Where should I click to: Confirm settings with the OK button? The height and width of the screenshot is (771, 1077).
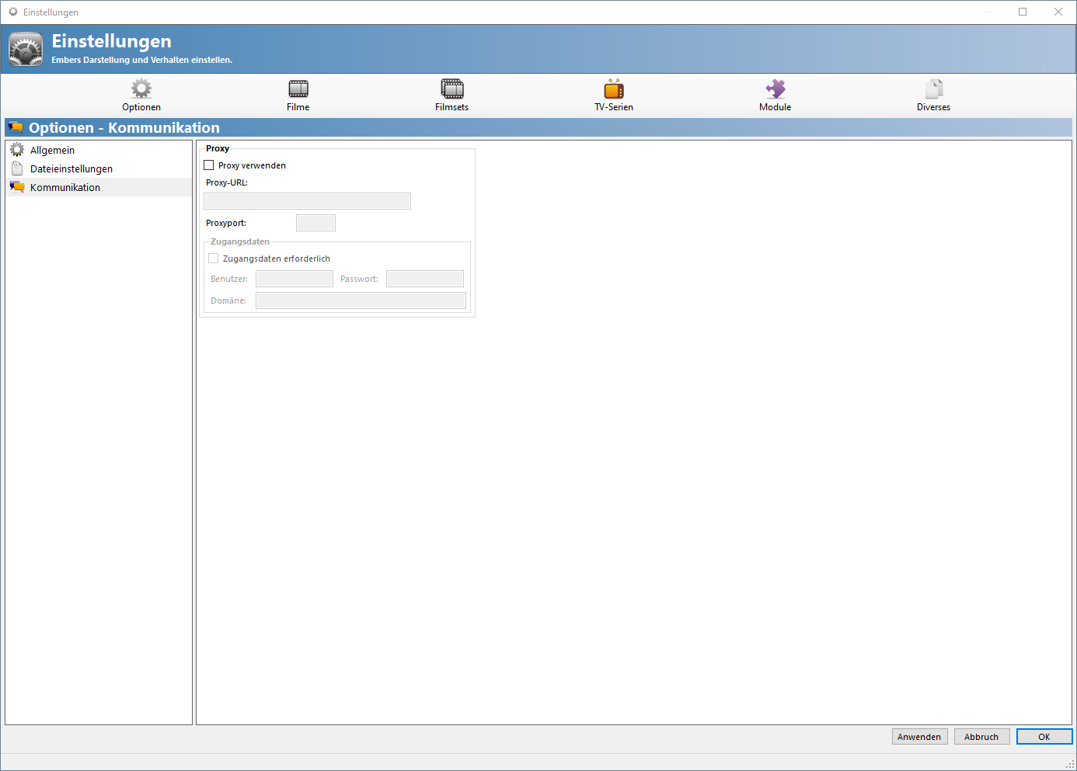coord(1044,737)
